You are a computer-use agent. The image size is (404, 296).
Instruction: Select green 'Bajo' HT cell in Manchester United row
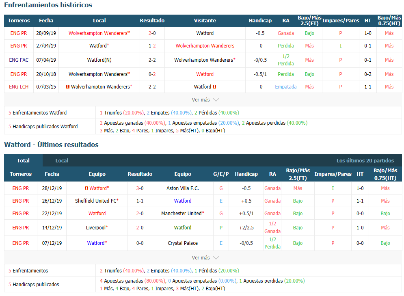click(385, 213)
